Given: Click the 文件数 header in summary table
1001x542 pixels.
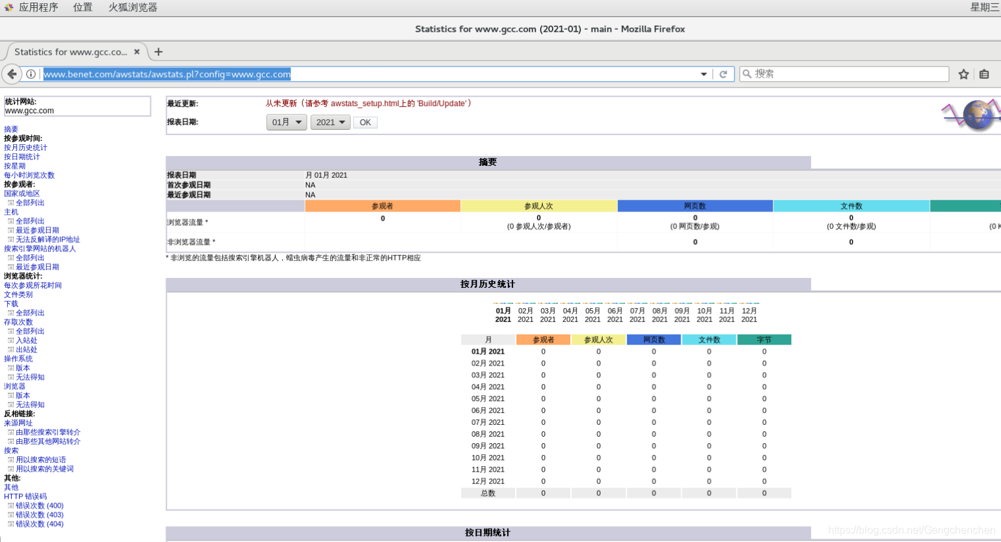Looking at the screenshot, I should (x=851, y=206).
